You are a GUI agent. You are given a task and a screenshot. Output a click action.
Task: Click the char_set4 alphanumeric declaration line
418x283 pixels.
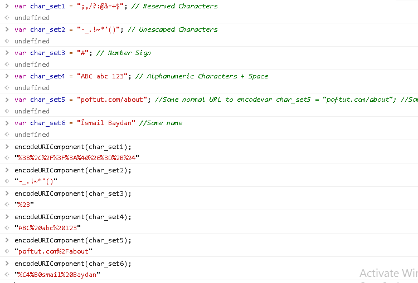point(142,76)
